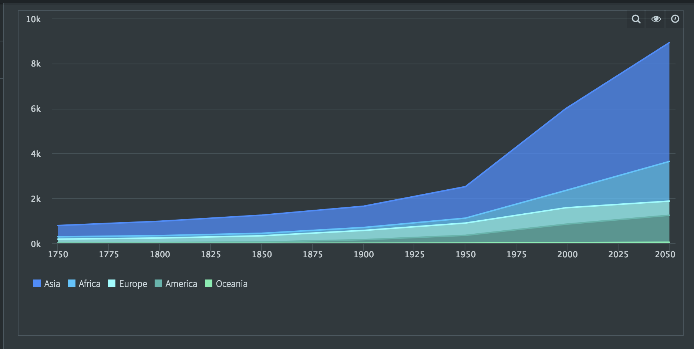Click the Asia line peak at 2050

[x=669, y=43]
